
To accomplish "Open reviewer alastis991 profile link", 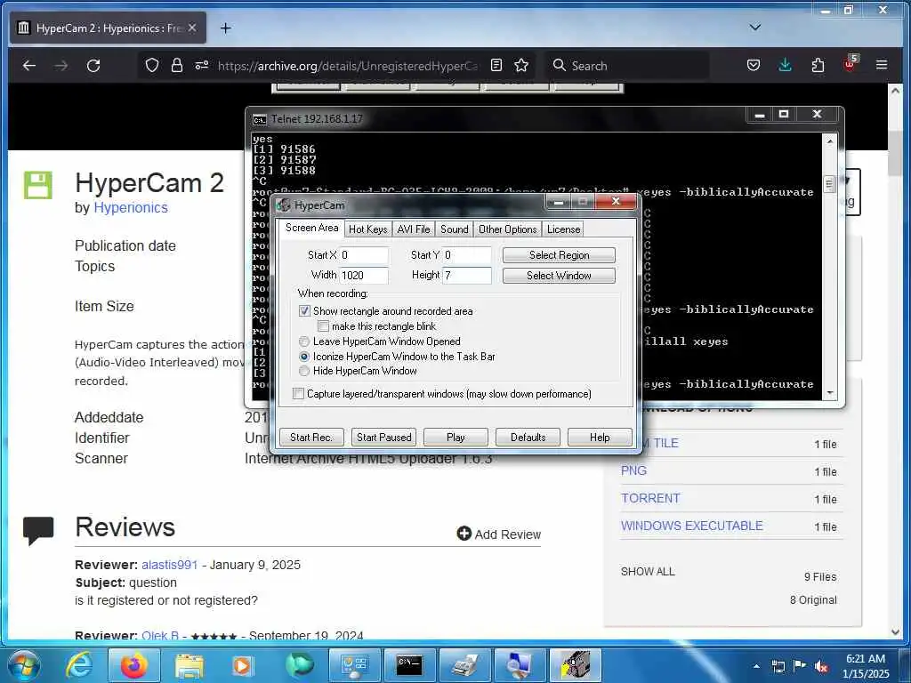I will (170, 565).
